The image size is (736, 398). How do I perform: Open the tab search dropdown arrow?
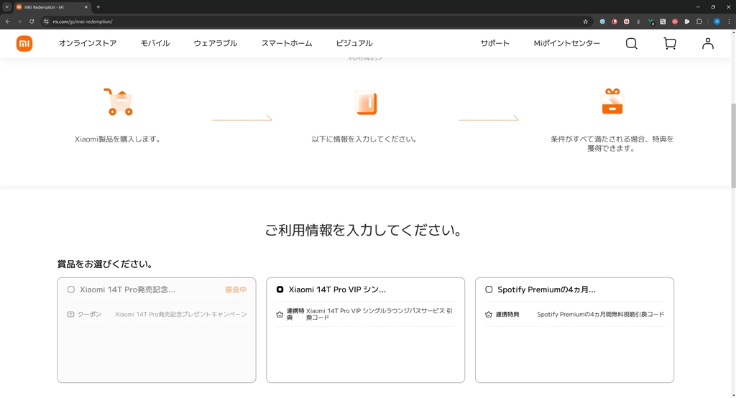(7, 7)
